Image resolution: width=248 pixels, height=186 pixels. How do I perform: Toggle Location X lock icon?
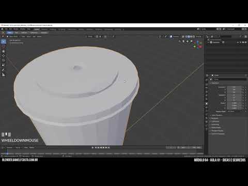click(243, 87)
